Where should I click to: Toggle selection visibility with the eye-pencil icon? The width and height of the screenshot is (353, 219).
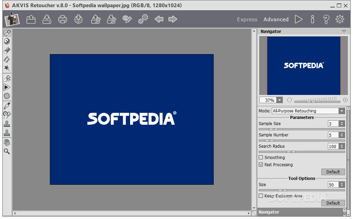(x=127, y=19)
